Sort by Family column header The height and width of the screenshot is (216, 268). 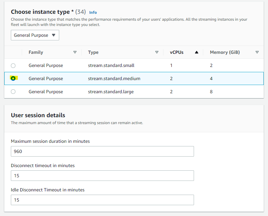(x=36, y=52)
